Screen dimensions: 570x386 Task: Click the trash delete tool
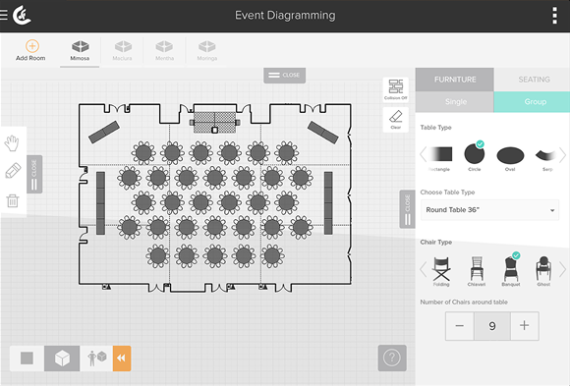tap(13, 200)
